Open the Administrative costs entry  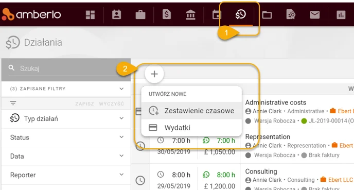[x=276, y=102]
